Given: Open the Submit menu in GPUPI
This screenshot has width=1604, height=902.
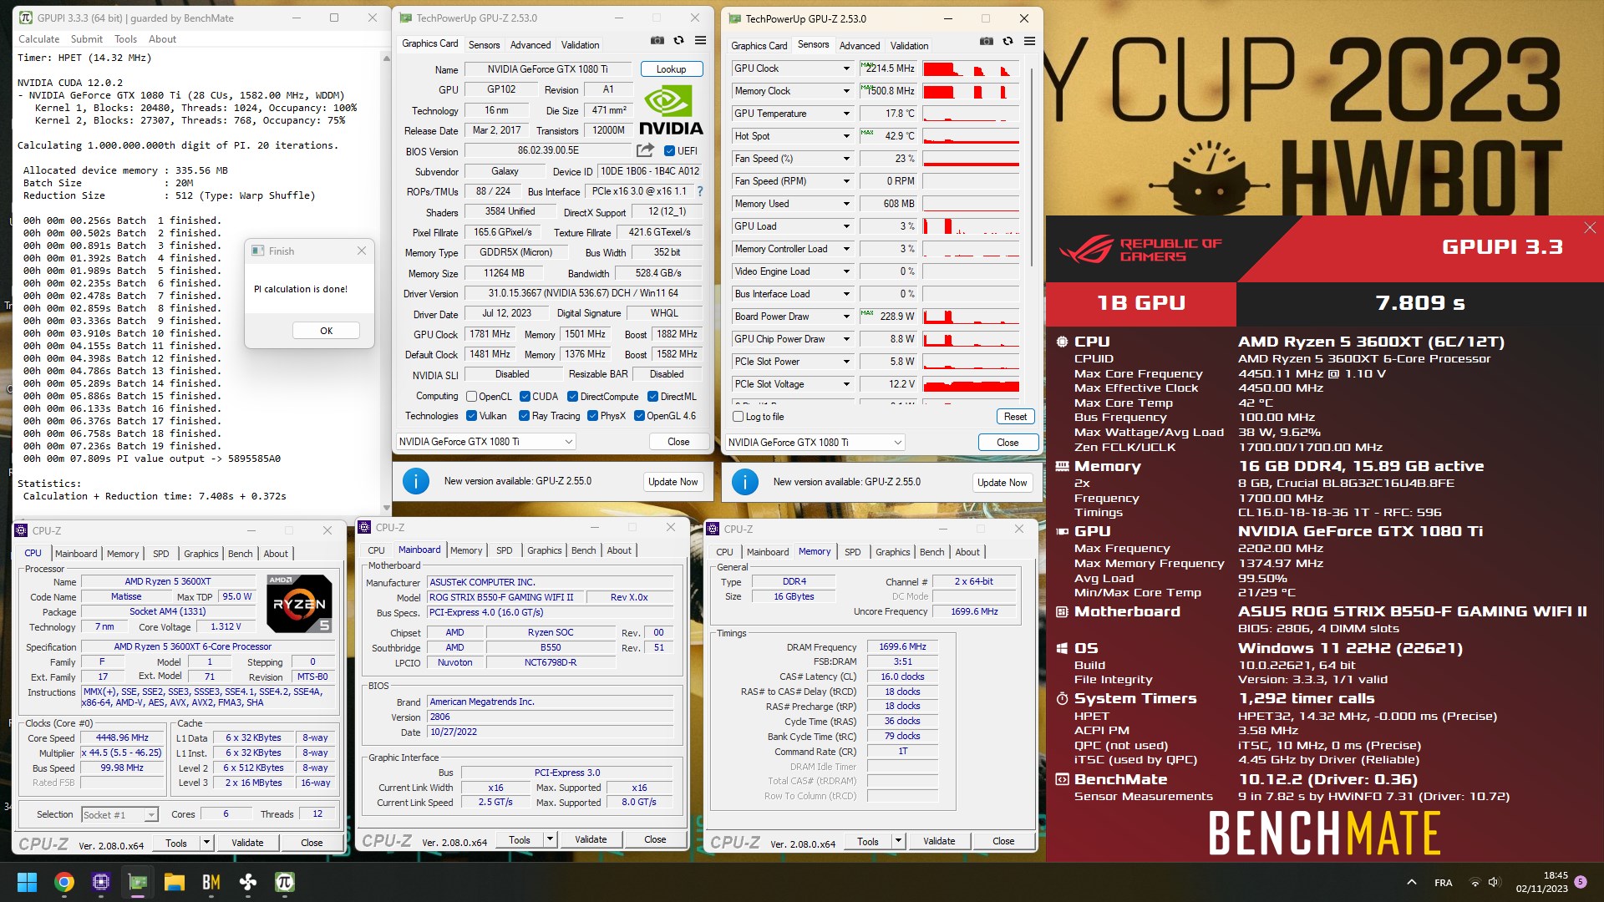Looking at the screenshot, I should 86,39.
